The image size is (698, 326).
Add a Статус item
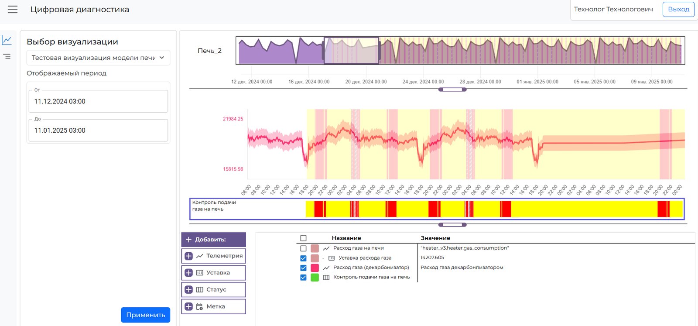coord(214,290)
